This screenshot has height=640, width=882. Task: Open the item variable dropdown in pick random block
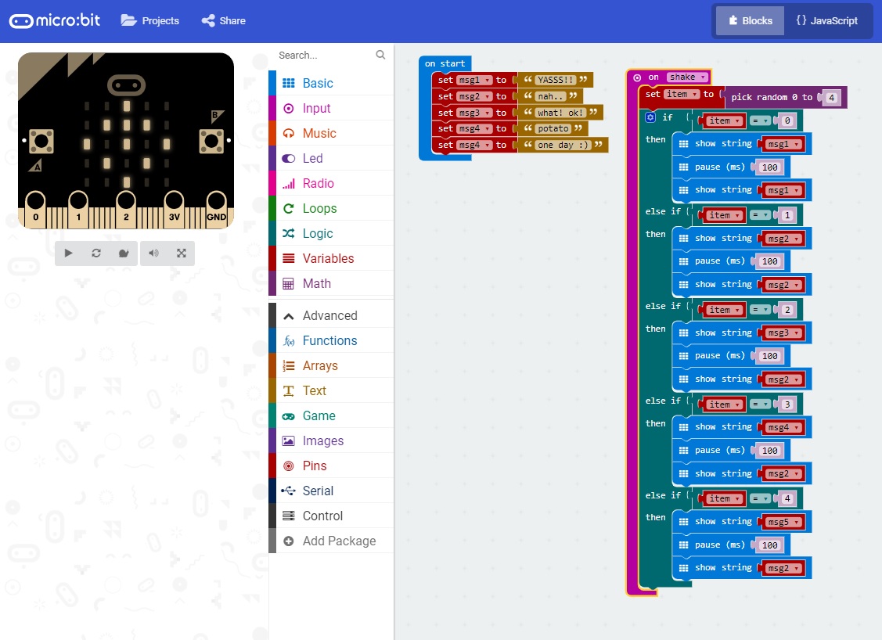682,95
